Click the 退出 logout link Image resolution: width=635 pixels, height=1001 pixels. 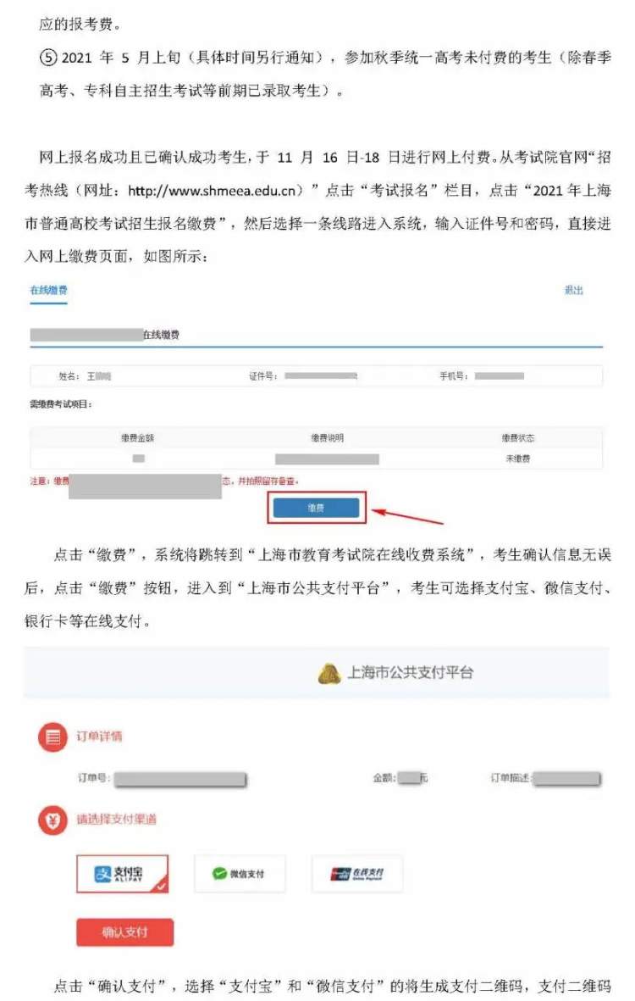coord(574,291)
